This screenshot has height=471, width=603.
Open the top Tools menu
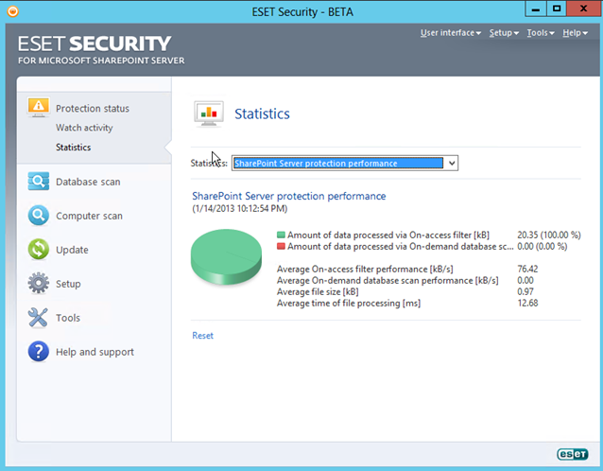click(541, 33)
